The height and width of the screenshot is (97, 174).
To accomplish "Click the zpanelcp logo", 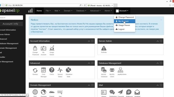I will [x=10, y=11].
